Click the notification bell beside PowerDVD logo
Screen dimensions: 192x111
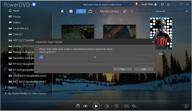pos(34,4)
